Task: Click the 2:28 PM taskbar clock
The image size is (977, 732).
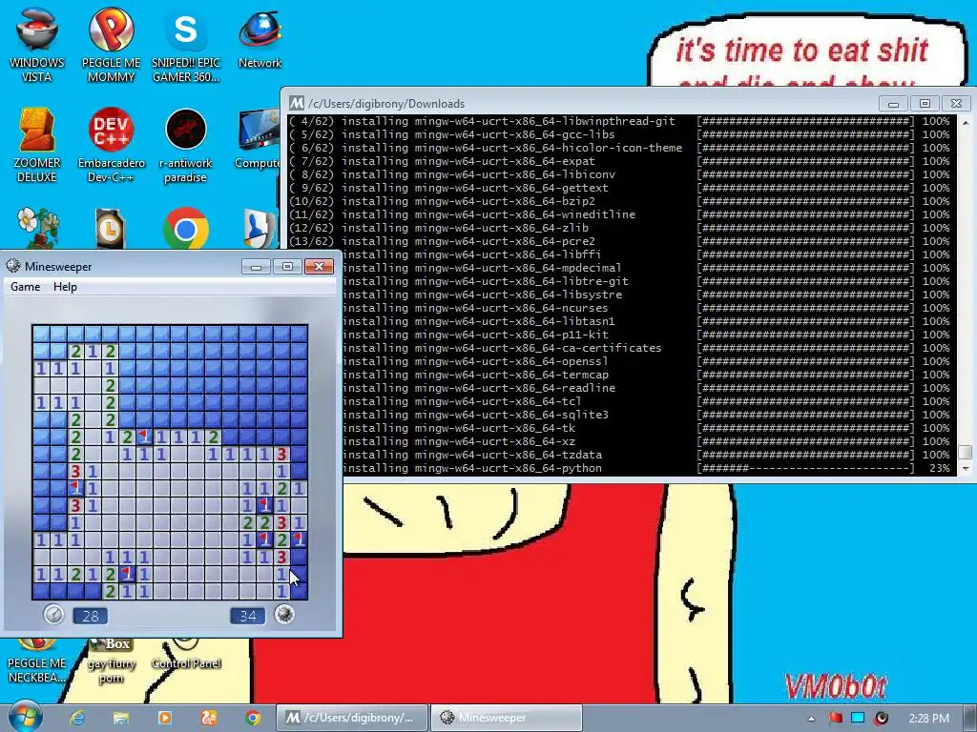Action: point(929,719)
